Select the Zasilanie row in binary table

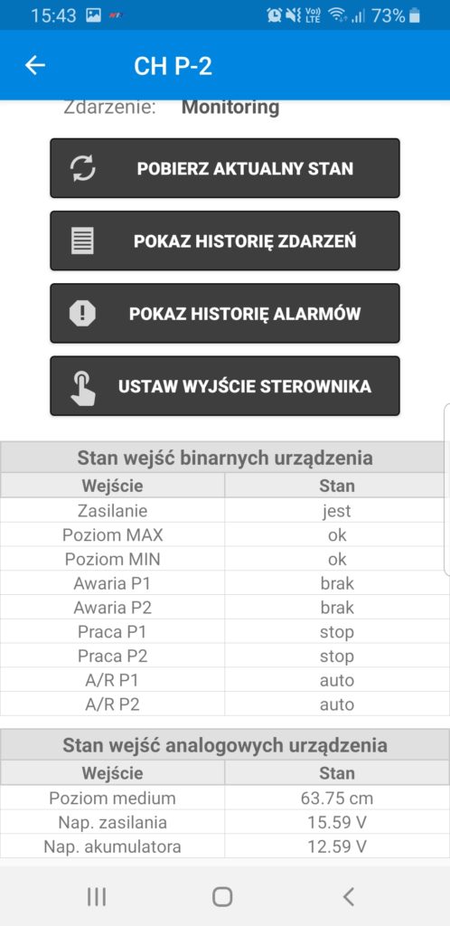pyautogui.click(x=221, y=510)
